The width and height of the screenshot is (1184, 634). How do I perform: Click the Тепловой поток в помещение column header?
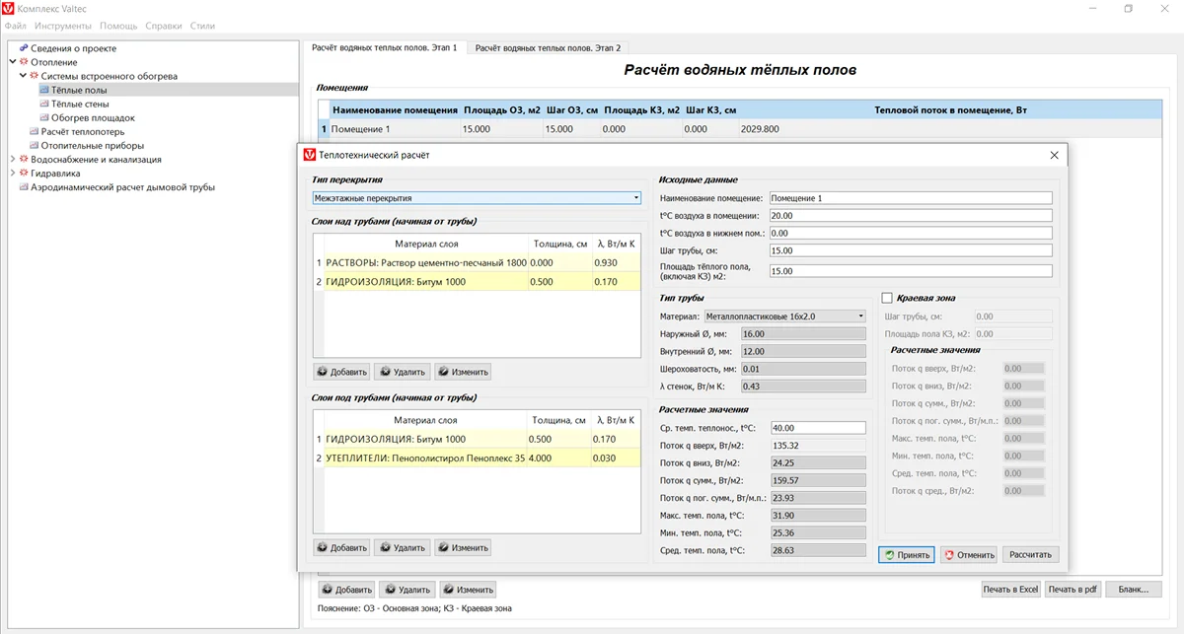click(x=951, y=110)
